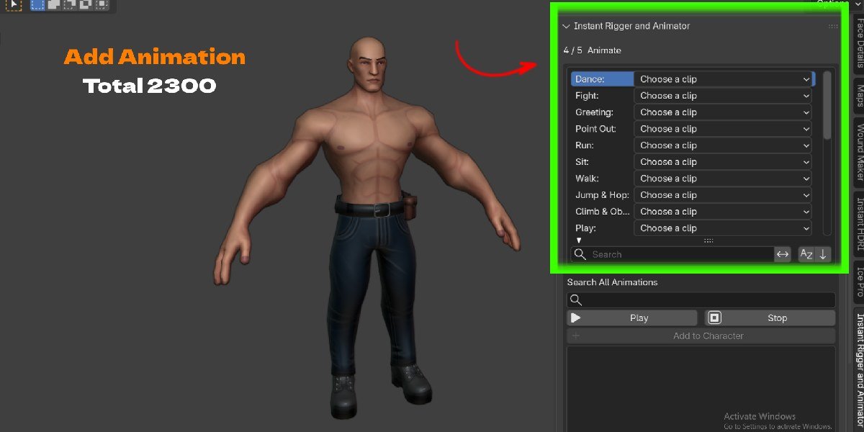Switch to the Wound Maker sidebar tab

tap(859, 152)
